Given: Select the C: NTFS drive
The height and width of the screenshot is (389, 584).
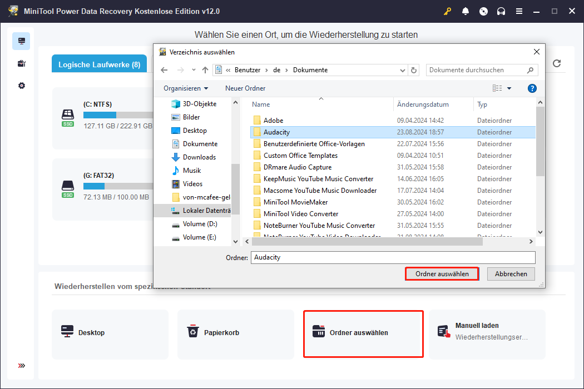Looking at the screenshot, I should pyautogui.click(x=103, y=118).
